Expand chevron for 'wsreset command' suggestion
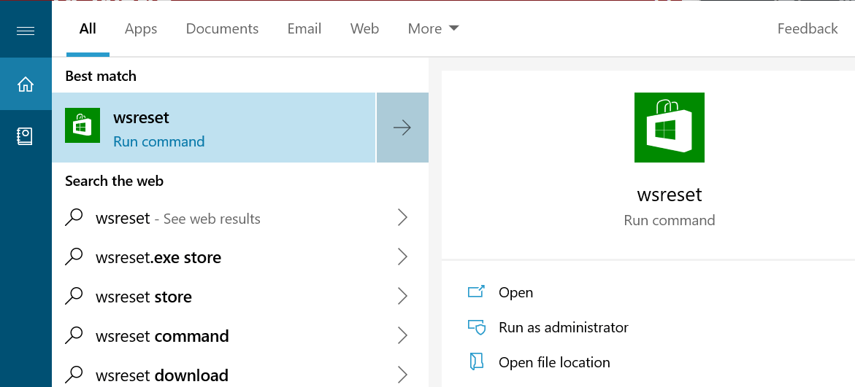 tap(402, 336)
